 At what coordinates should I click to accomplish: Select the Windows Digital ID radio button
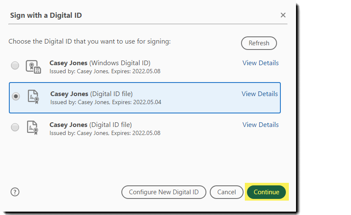tap(15, 66)
